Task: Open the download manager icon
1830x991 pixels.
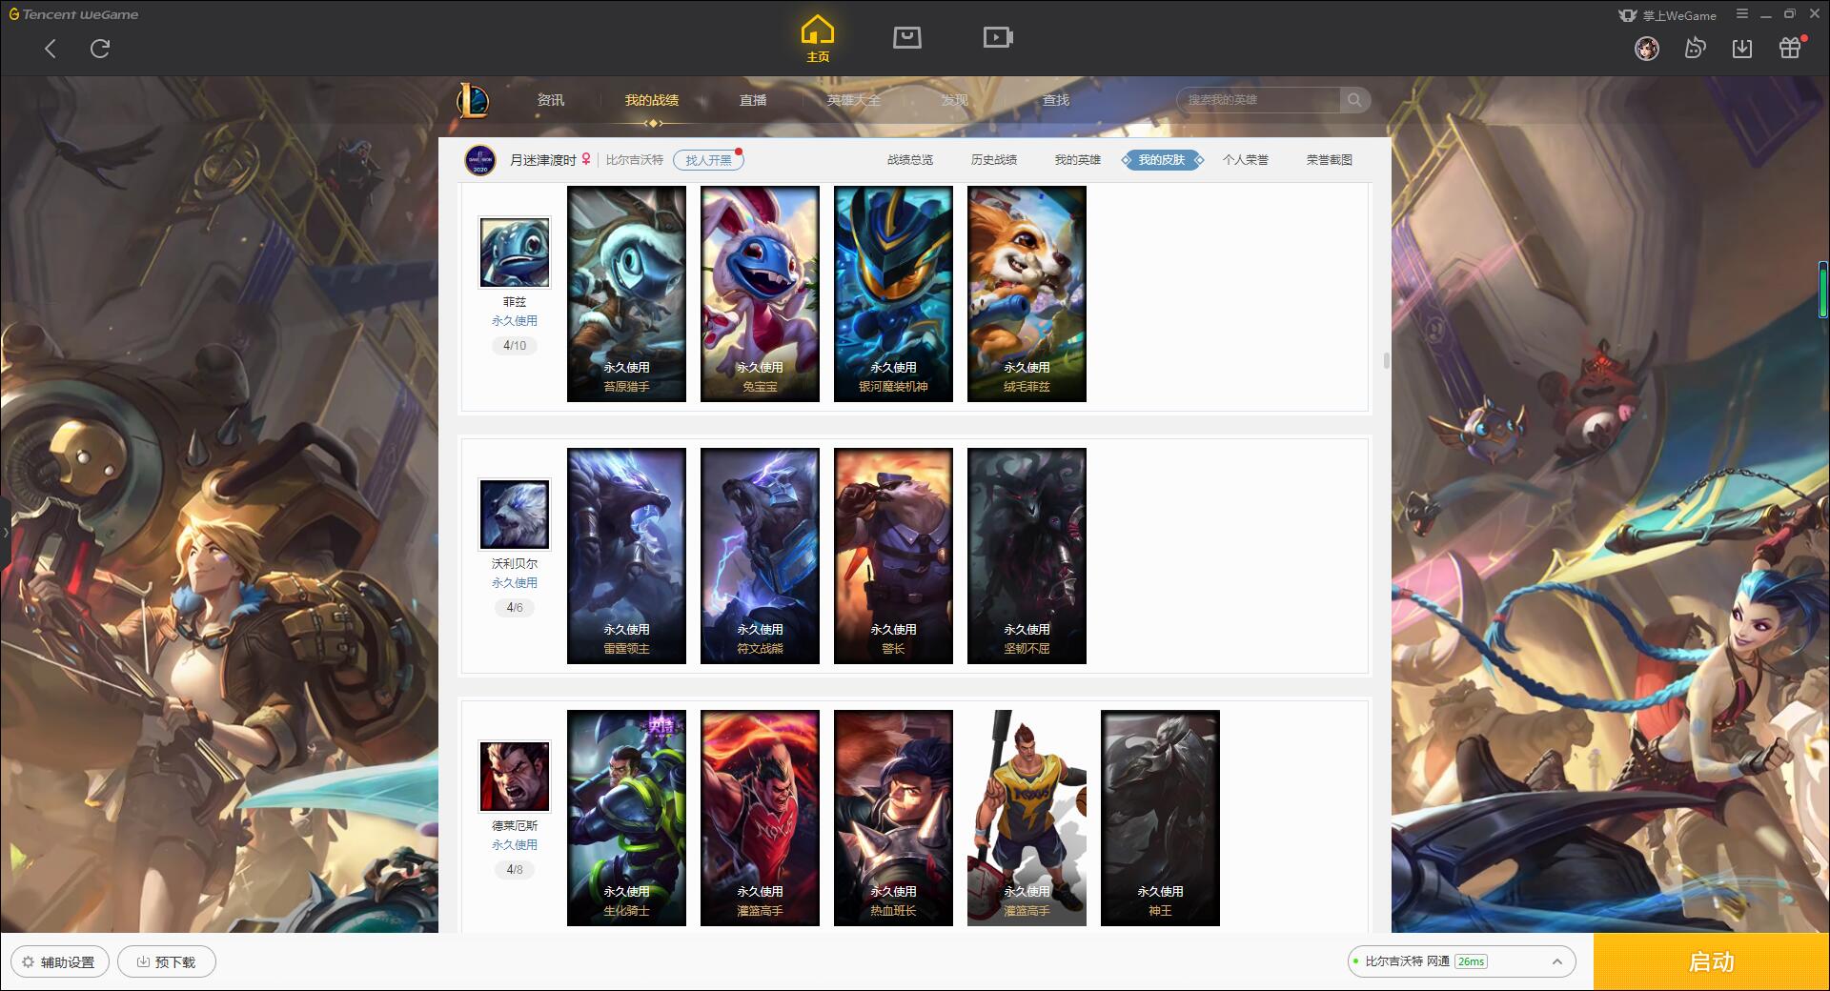Action: tap(1742, 48)
